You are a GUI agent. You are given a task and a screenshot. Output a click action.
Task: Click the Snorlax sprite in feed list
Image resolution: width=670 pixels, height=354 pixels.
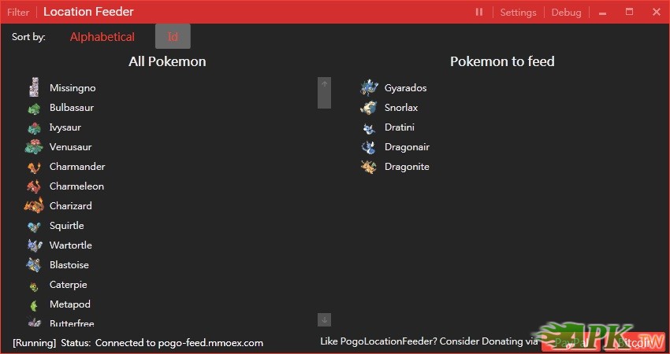coord(369,108)
